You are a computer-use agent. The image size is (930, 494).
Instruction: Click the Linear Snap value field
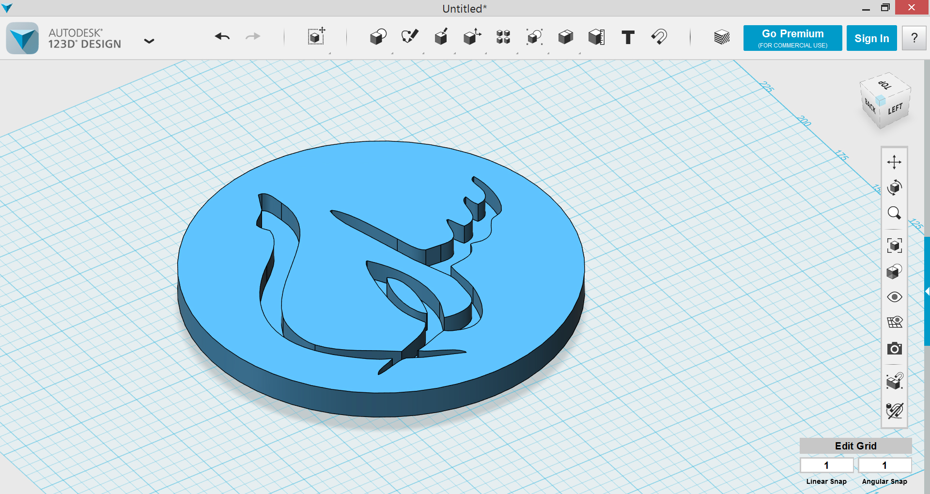click(826, 465)
